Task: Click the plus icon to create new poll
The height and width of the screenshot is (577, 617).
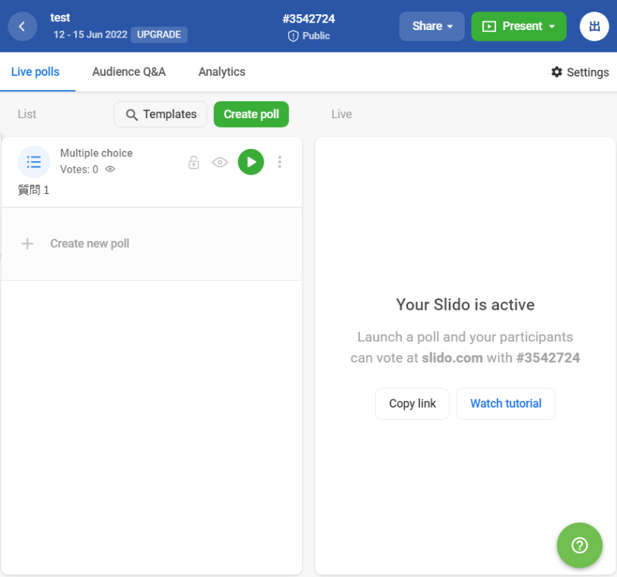Action: click(27, 244)
